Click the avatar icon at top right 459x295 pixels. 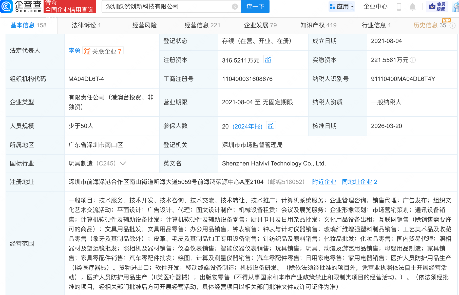pyautogui.click(x=456, y=7)
